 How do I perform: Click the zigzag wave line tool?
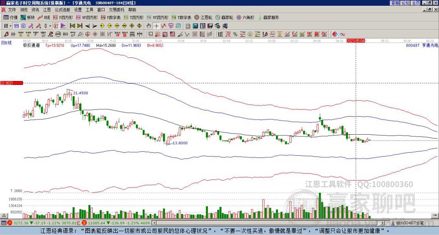(187, 34)
